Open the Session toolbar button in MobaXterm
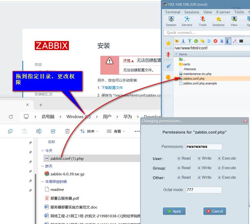The width and height of the screenshot is (250, 224). [171, 21]
